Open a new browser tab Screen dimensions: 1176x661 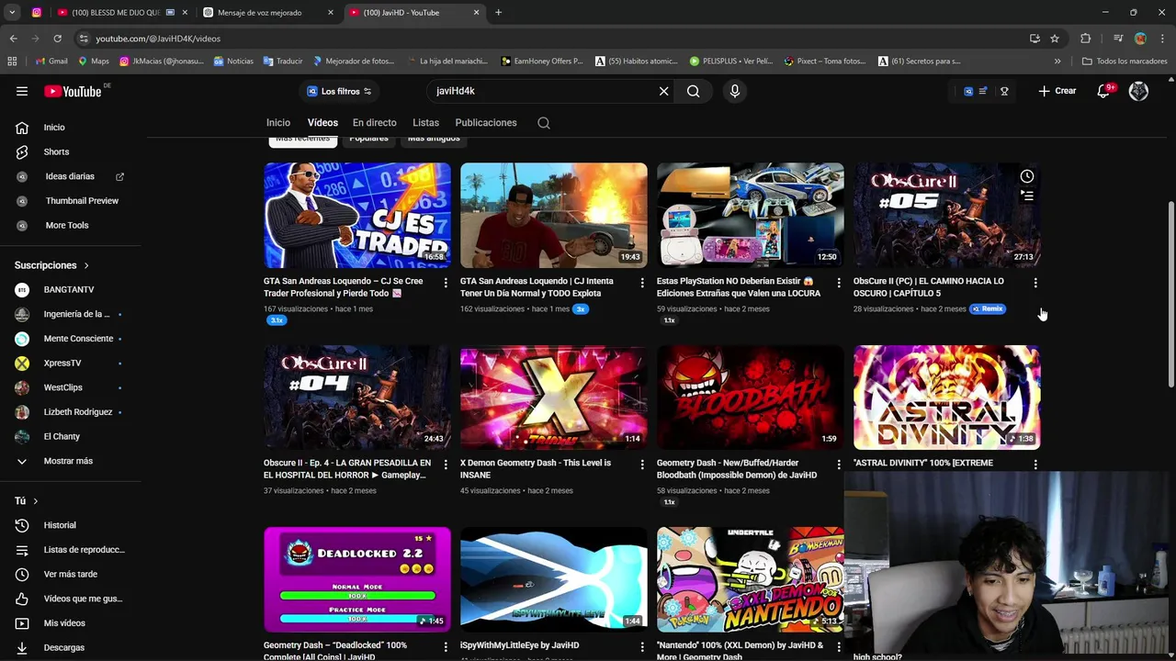(498, 13)
